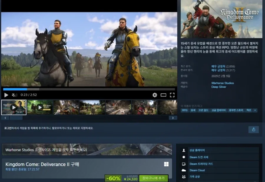The image size is (265, 182).
Task: Click the Steam achievements star icon
Action: coord(184,157)
